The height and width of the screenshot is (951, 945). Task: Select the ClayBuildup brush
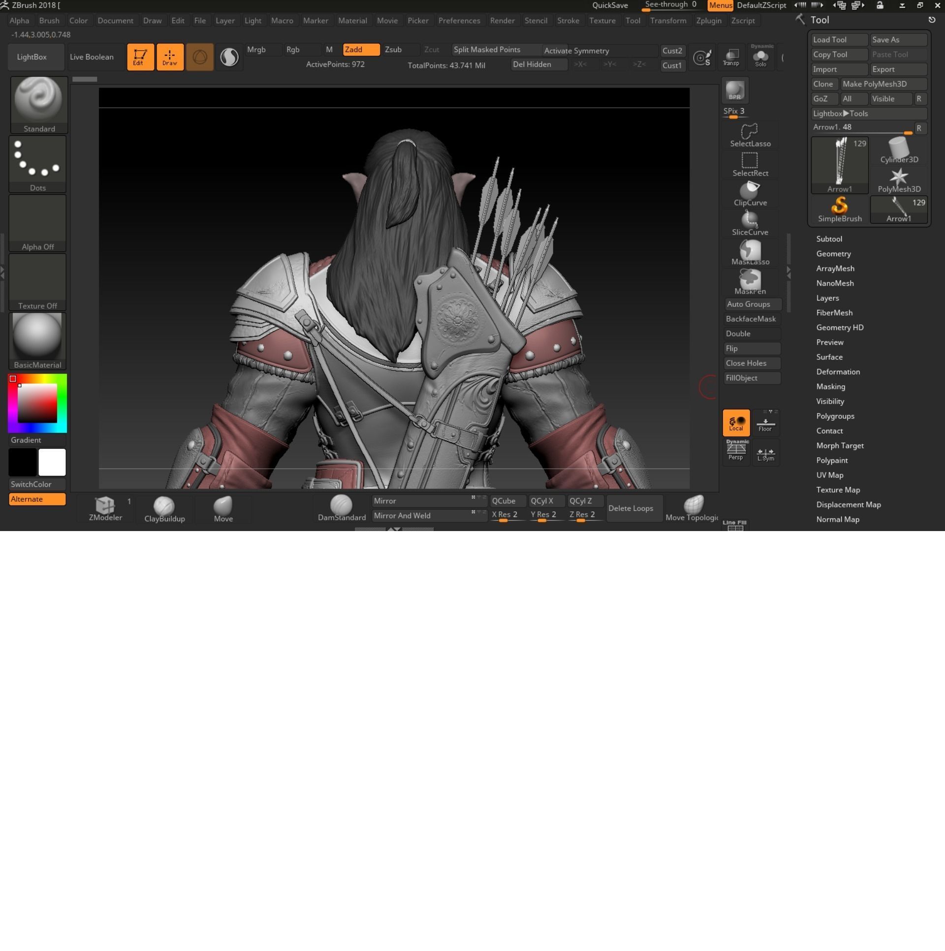coord(164,509)
